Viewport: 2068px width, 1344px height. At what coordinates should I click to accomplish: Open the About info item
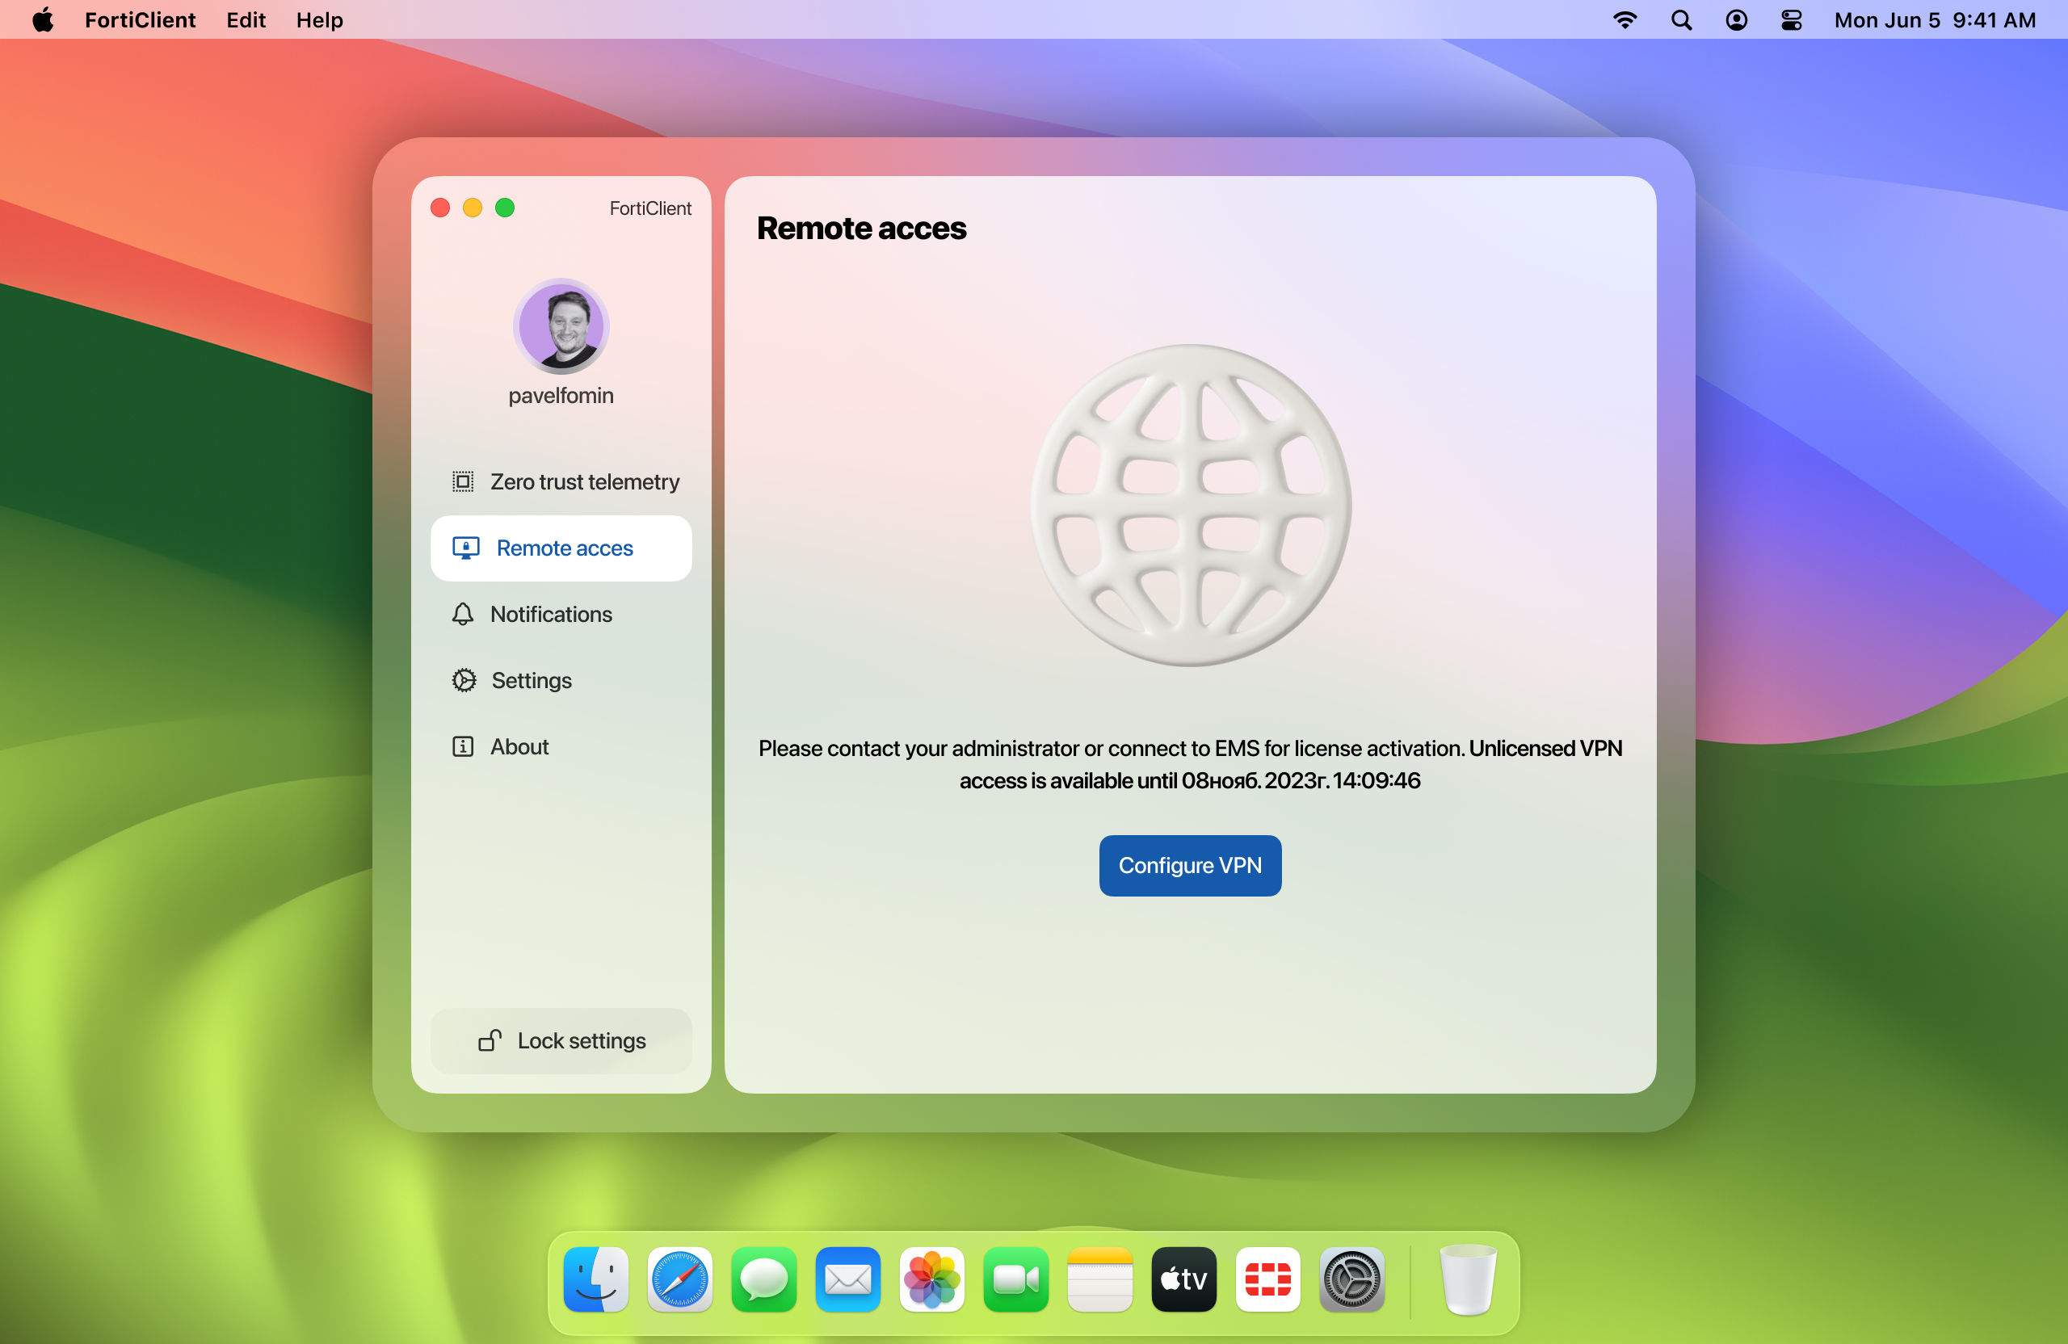519,746
